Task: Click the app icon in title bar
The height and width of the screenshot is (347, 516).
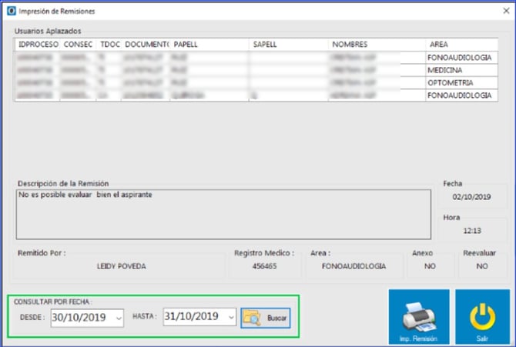Action: pos(11,12)
